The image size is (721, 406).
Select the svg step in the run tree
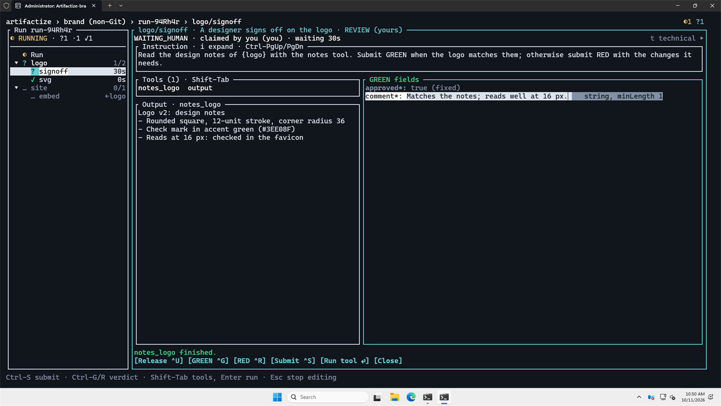68,79
